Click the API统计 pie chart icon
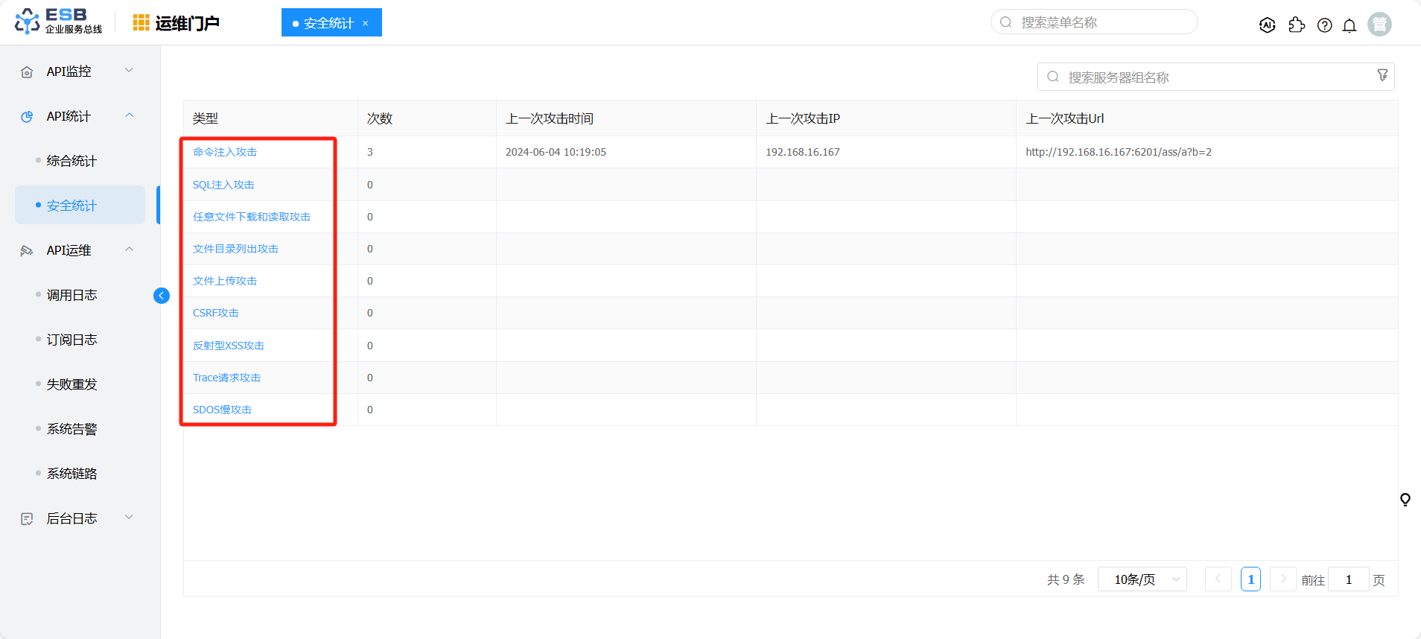The width and height of the screenshot is (1421, 639). click(27, 117)
